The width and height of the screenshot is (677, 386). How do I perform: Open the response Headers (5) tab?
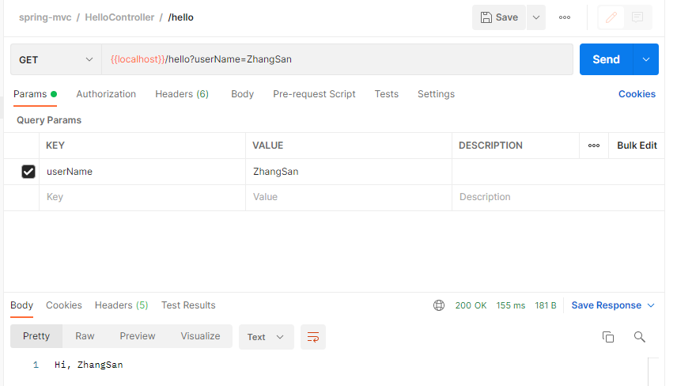(121, 305)
